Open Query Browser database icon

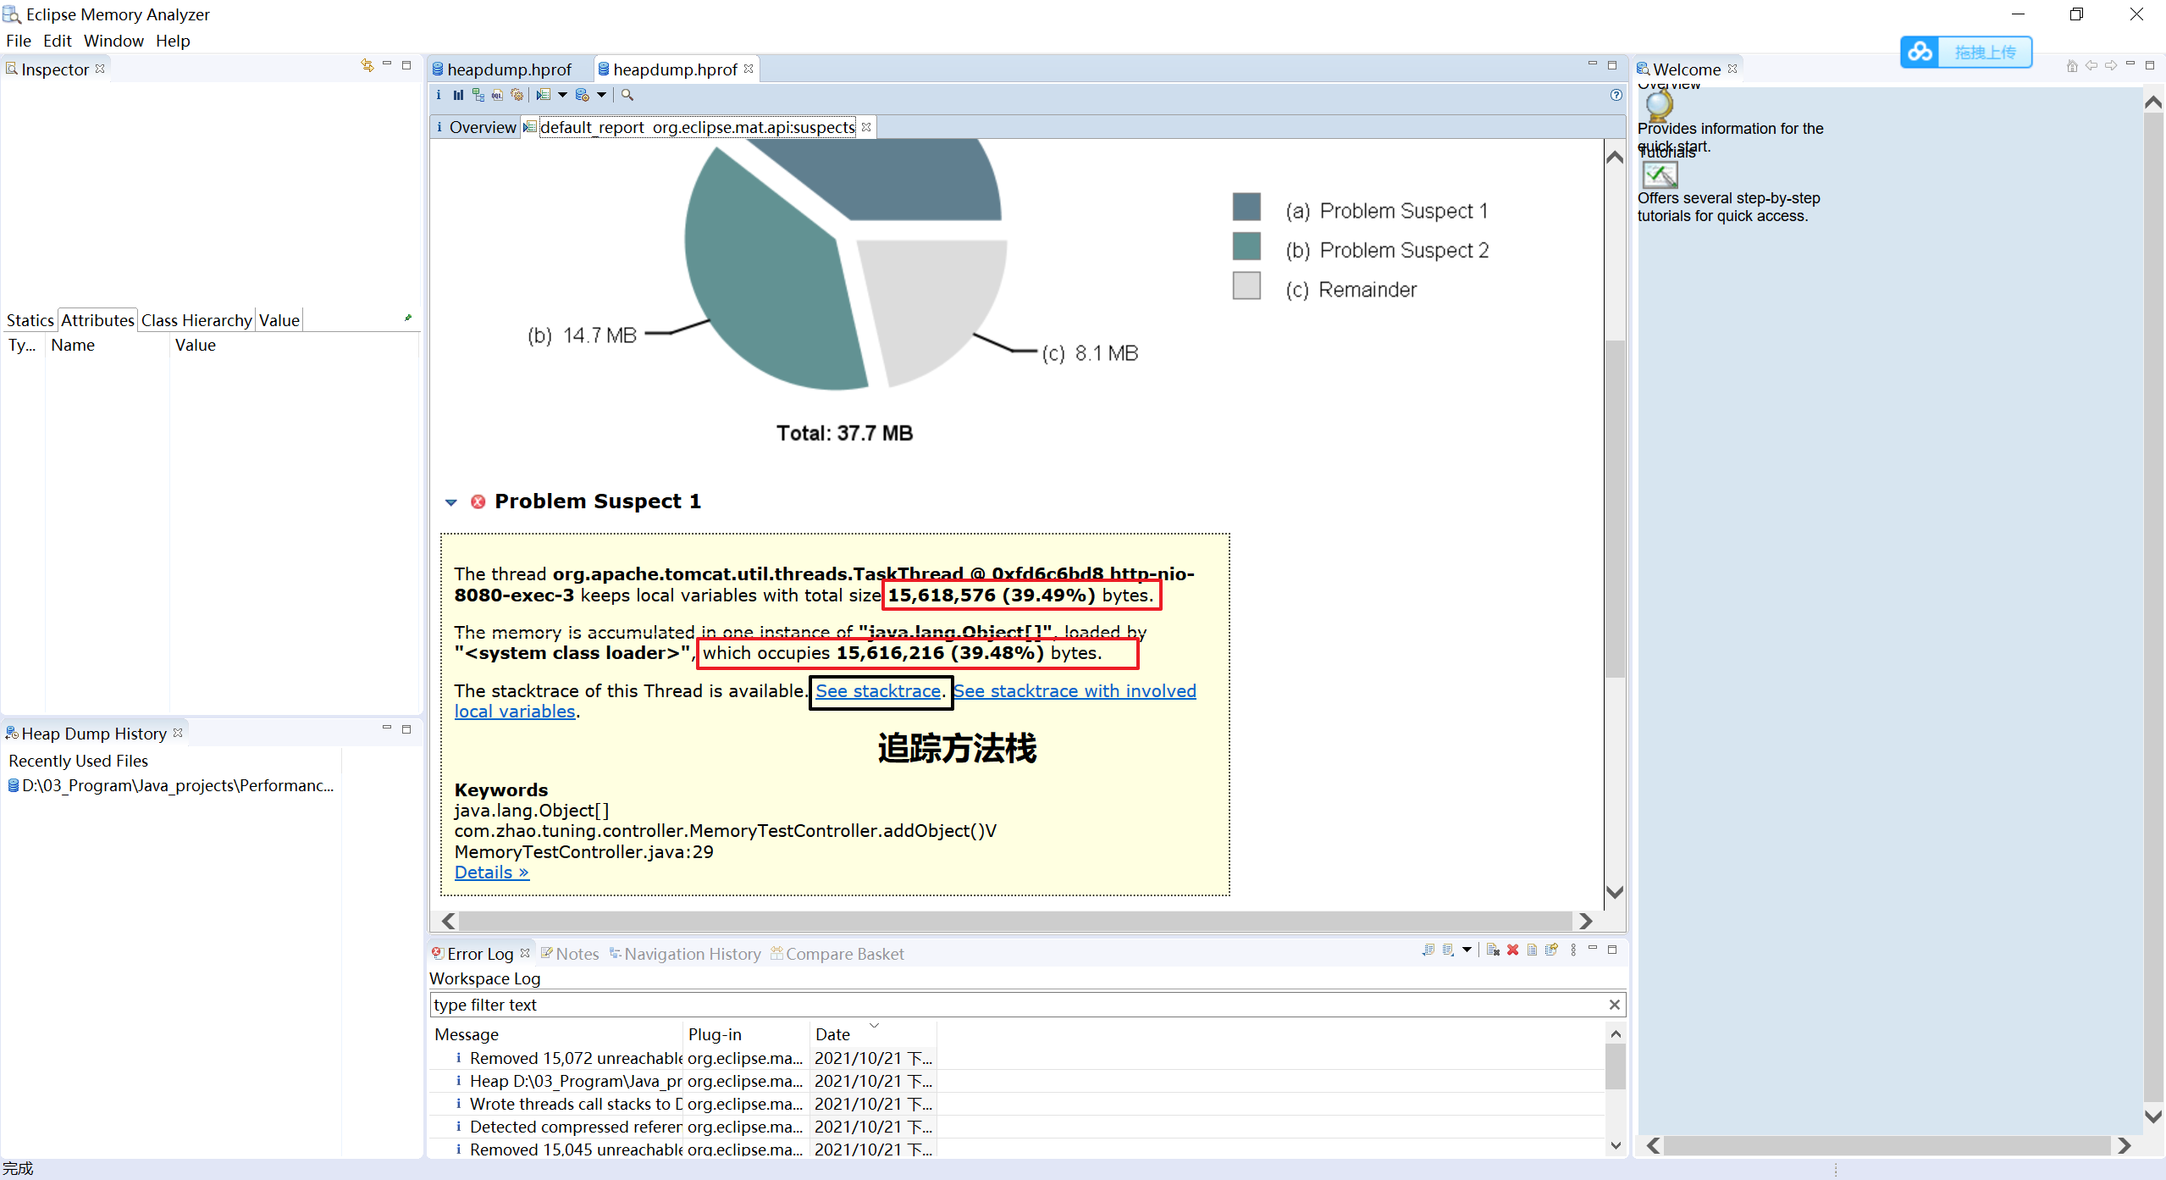pos(583,95)
